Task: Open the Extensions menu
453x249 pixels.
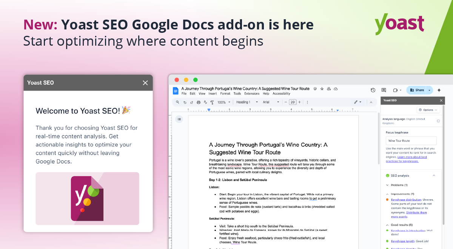Action: (x=252, y=94)
